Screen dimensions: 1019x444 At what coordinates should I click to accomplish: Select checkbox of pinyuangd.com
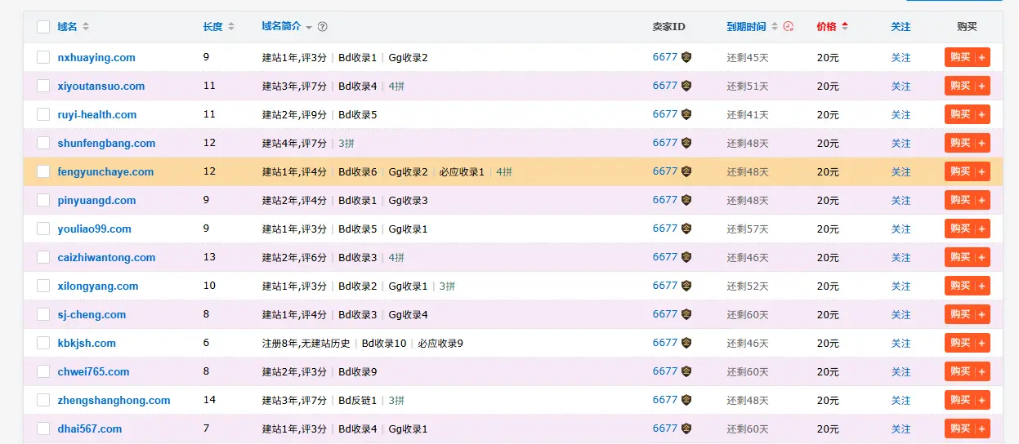(x=43, y=200)
